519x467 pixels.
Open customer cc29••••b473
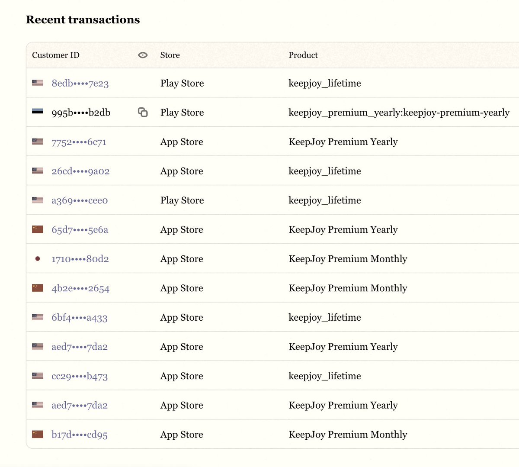click(x=80, y=376)
